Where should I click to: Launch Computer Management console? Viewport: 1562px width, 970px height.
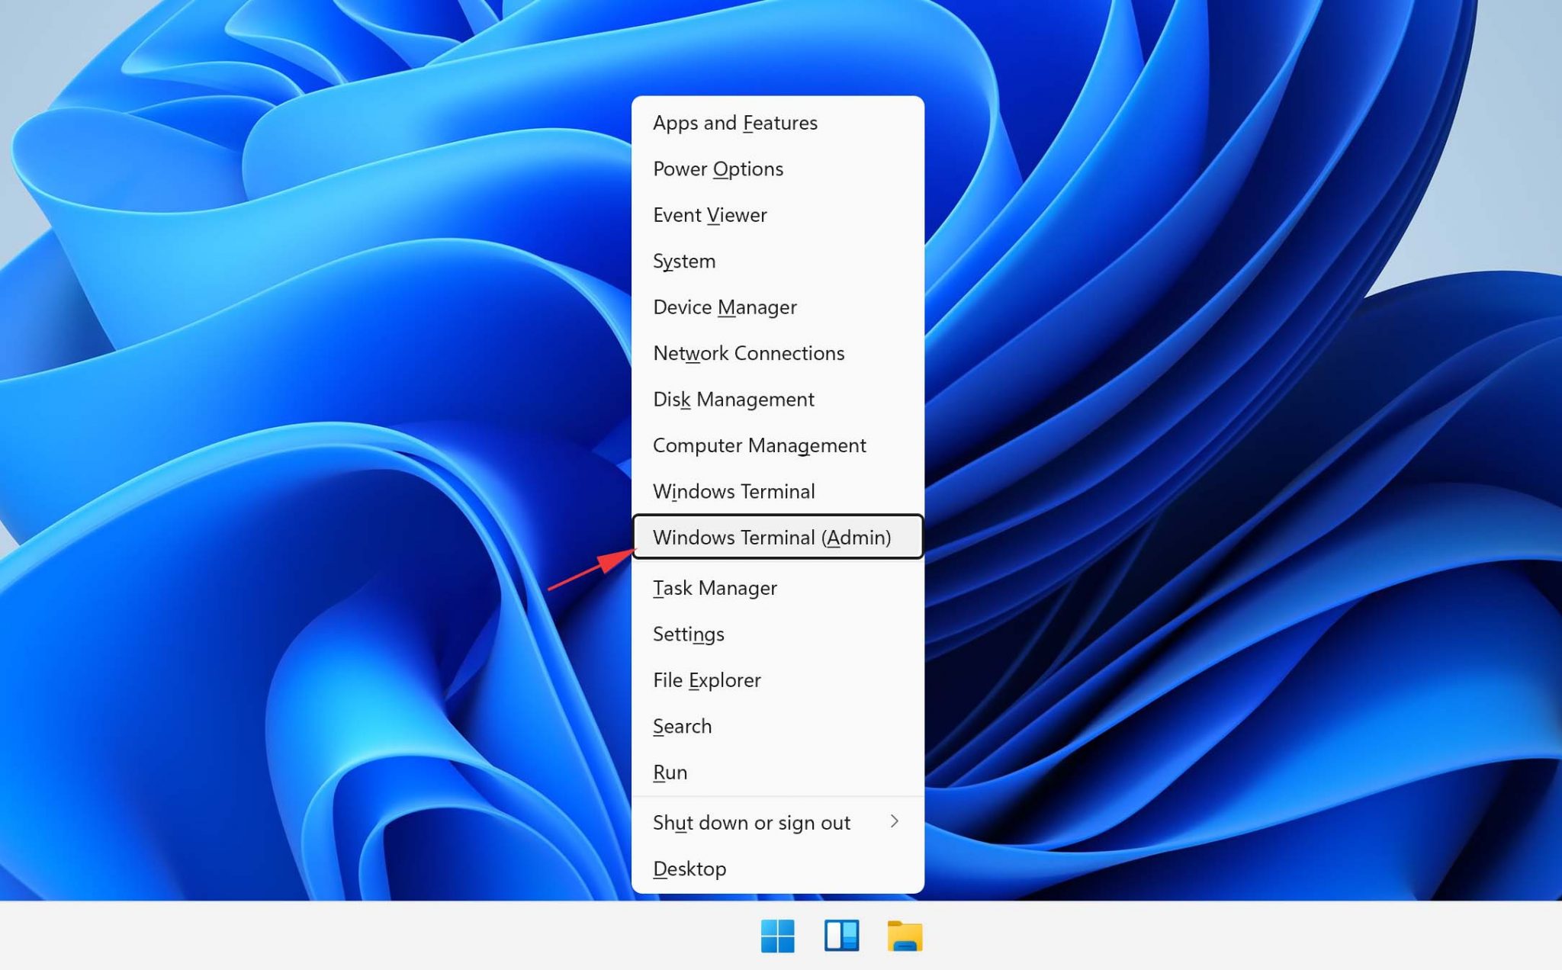coord(760,445)
